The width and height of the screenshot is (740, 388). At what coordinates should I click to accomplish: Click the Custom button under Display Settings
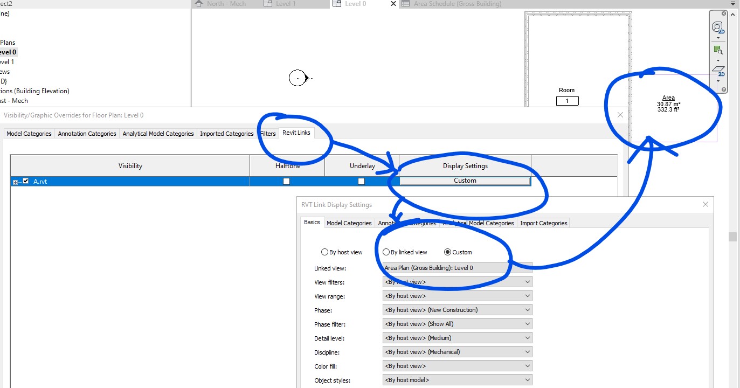point(465,181)
